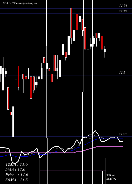Click the 11.74 price level label
The width and height of the screenshot is (132, 184).
tap(123, 6)
